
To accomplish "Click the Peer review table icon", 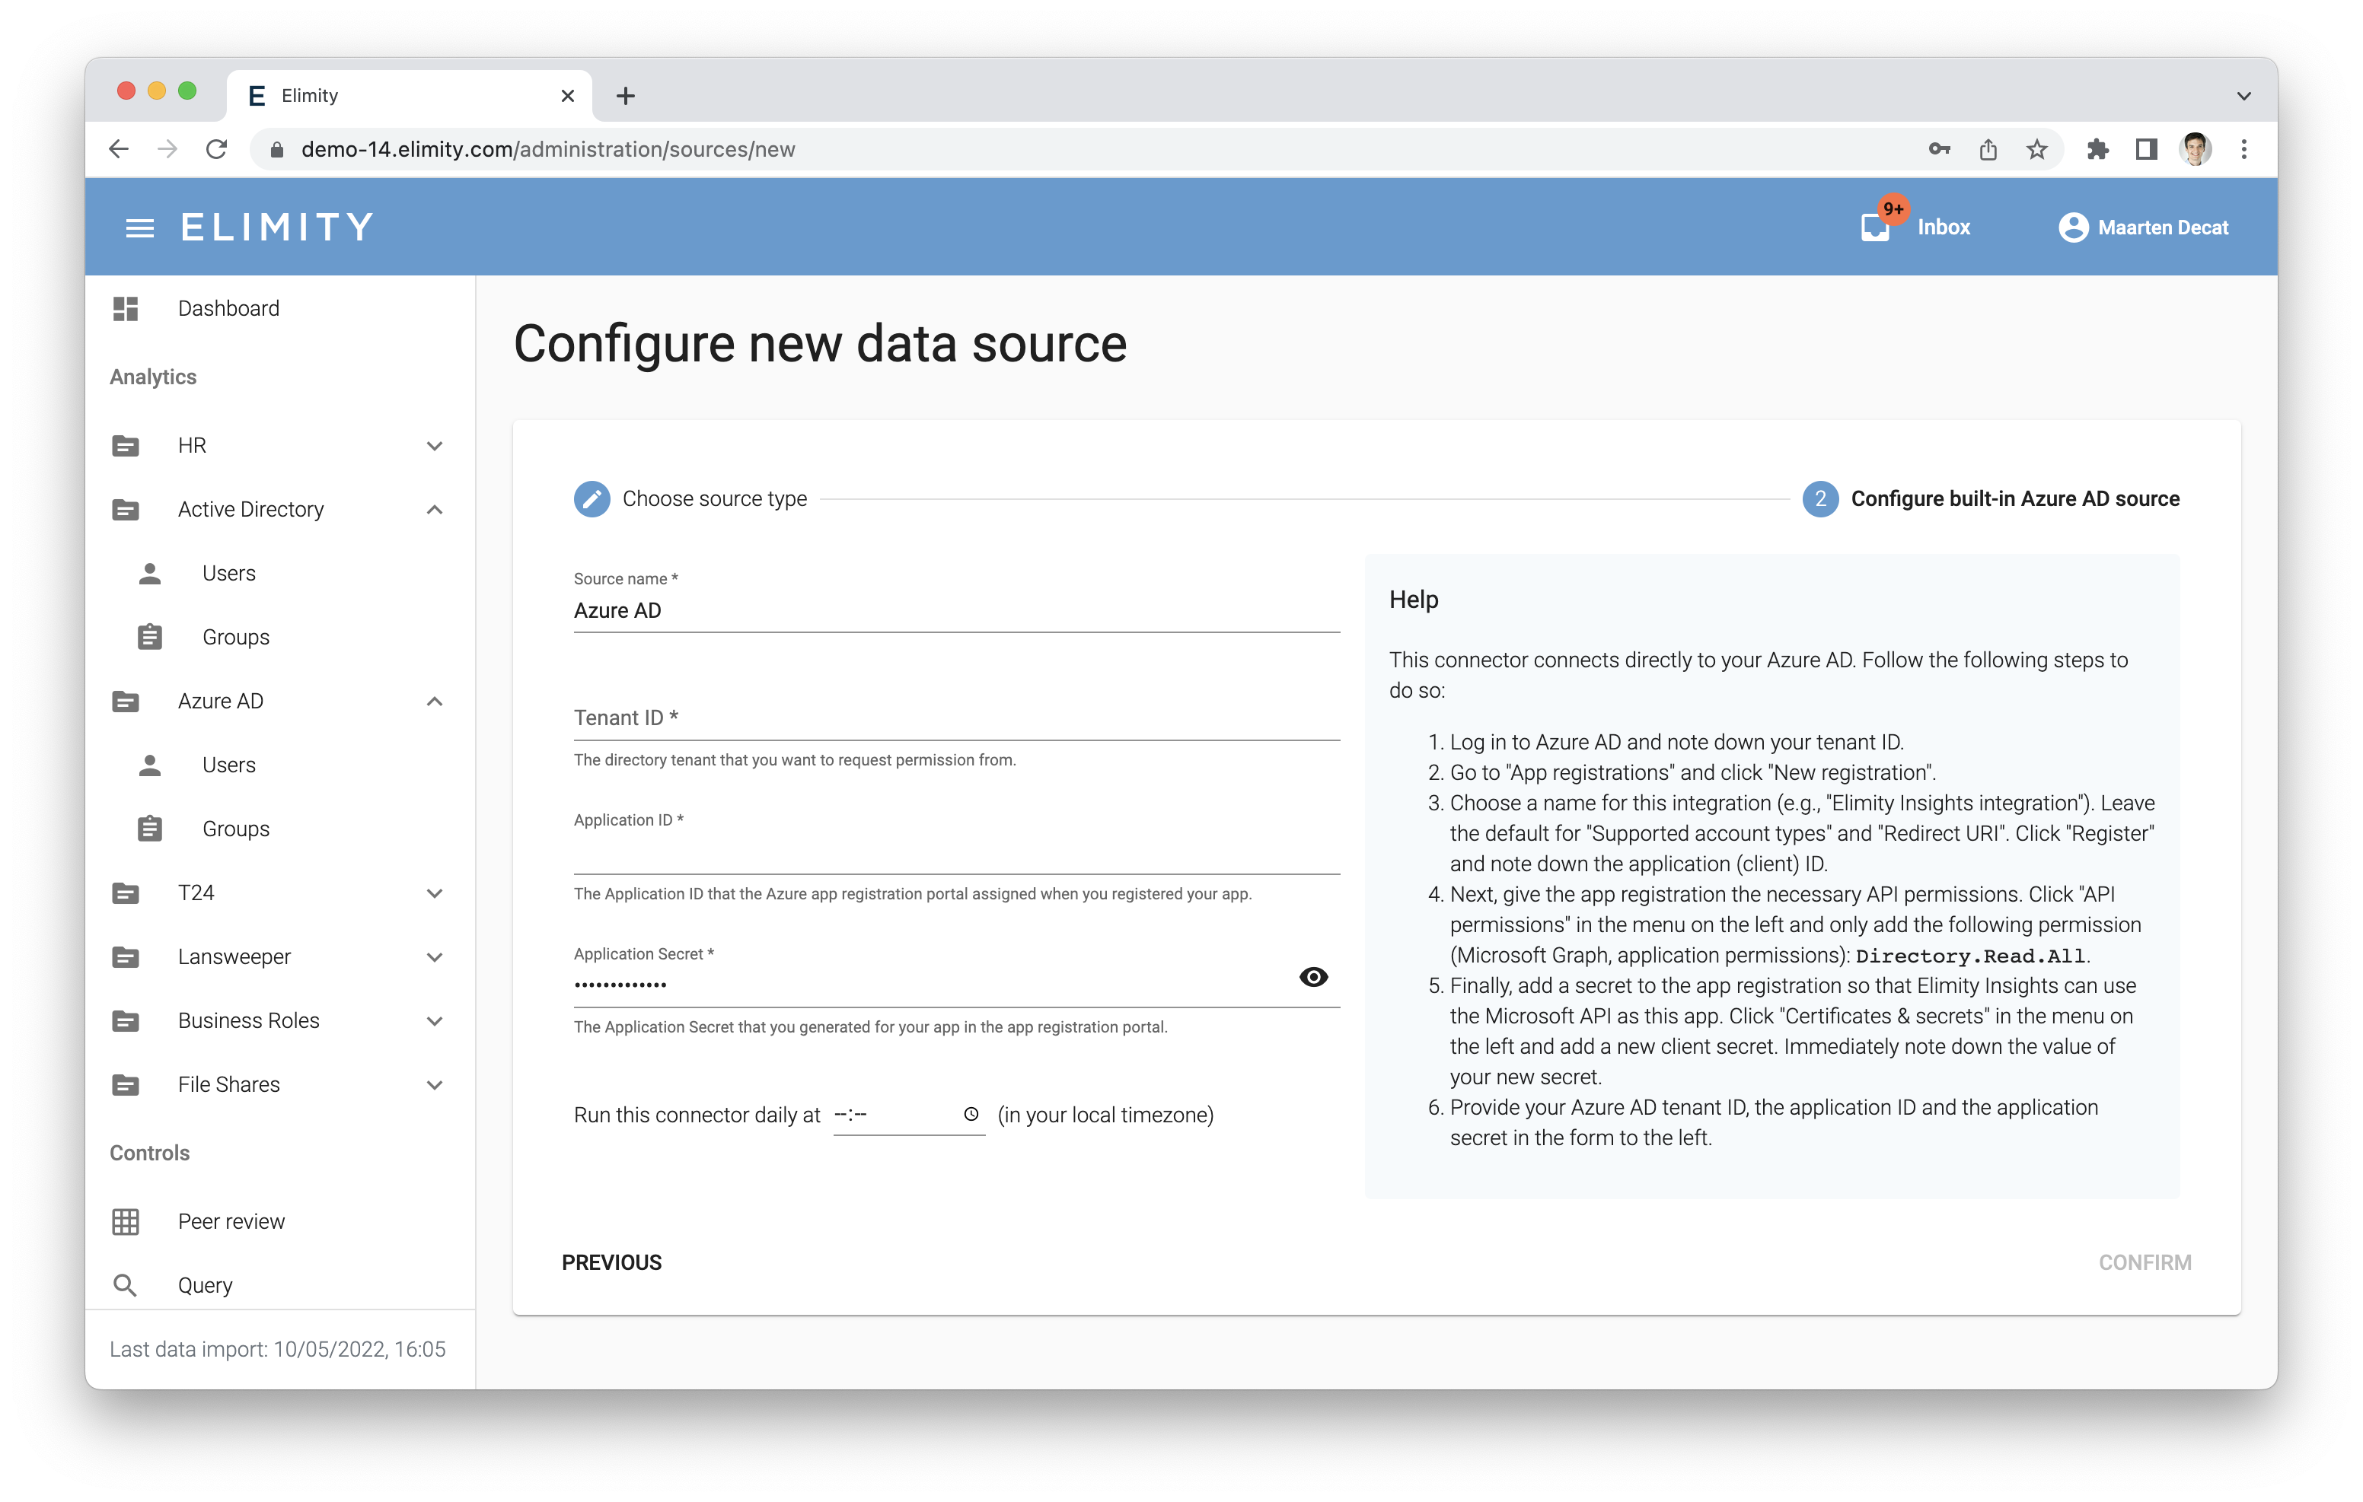I will (126, 1221).
